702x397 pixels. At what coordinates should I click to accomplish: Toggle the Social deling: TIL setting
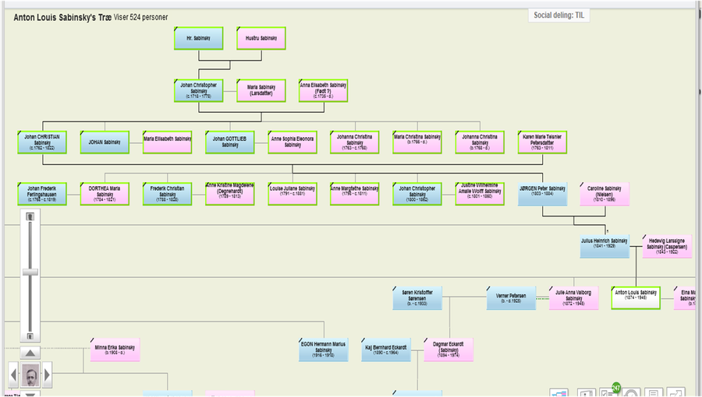[x=558, y=16]
